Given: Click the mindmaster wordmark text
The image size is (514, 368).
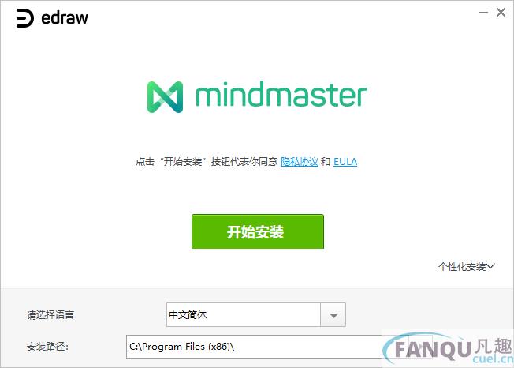Looking at the screenshot, I should (x=281, y=96).
